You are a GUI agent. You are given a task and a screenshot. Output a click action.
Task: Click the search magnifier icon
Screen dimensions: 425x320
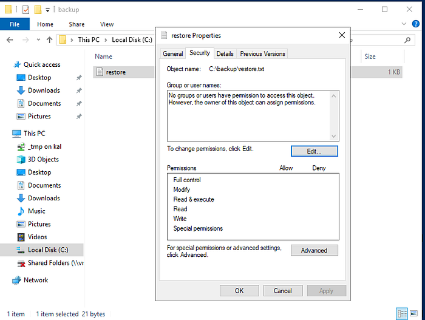[x=407, y=40]
